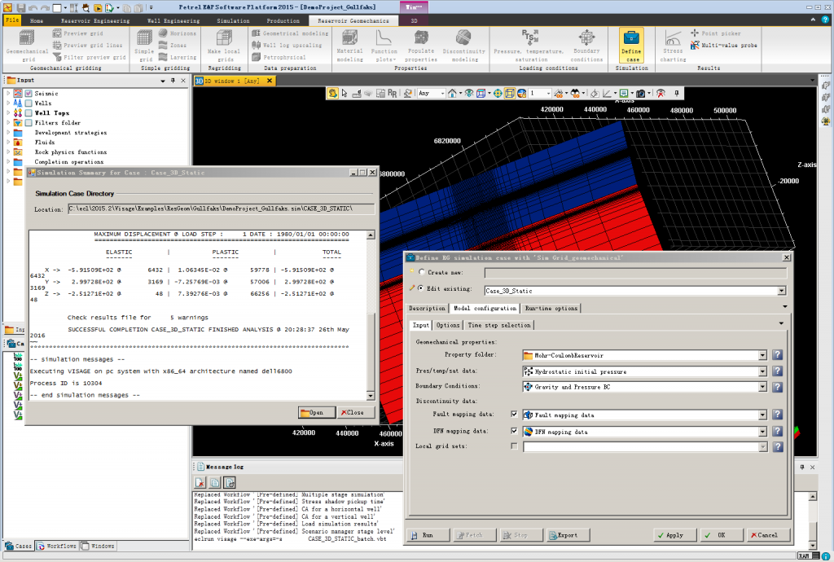Select the Create new radio button
The width and height of the screenshot is (834, 562).
(x=422, y=272)
